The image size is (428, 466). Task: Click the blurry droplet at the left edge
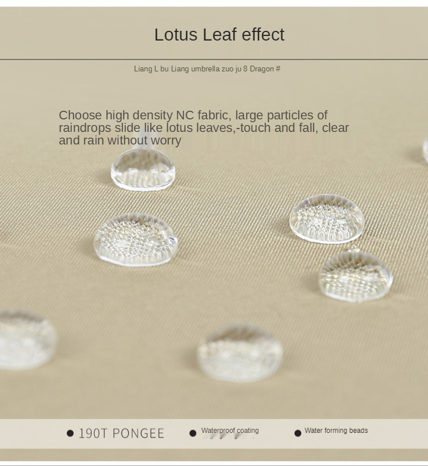(x=26, y=339)
